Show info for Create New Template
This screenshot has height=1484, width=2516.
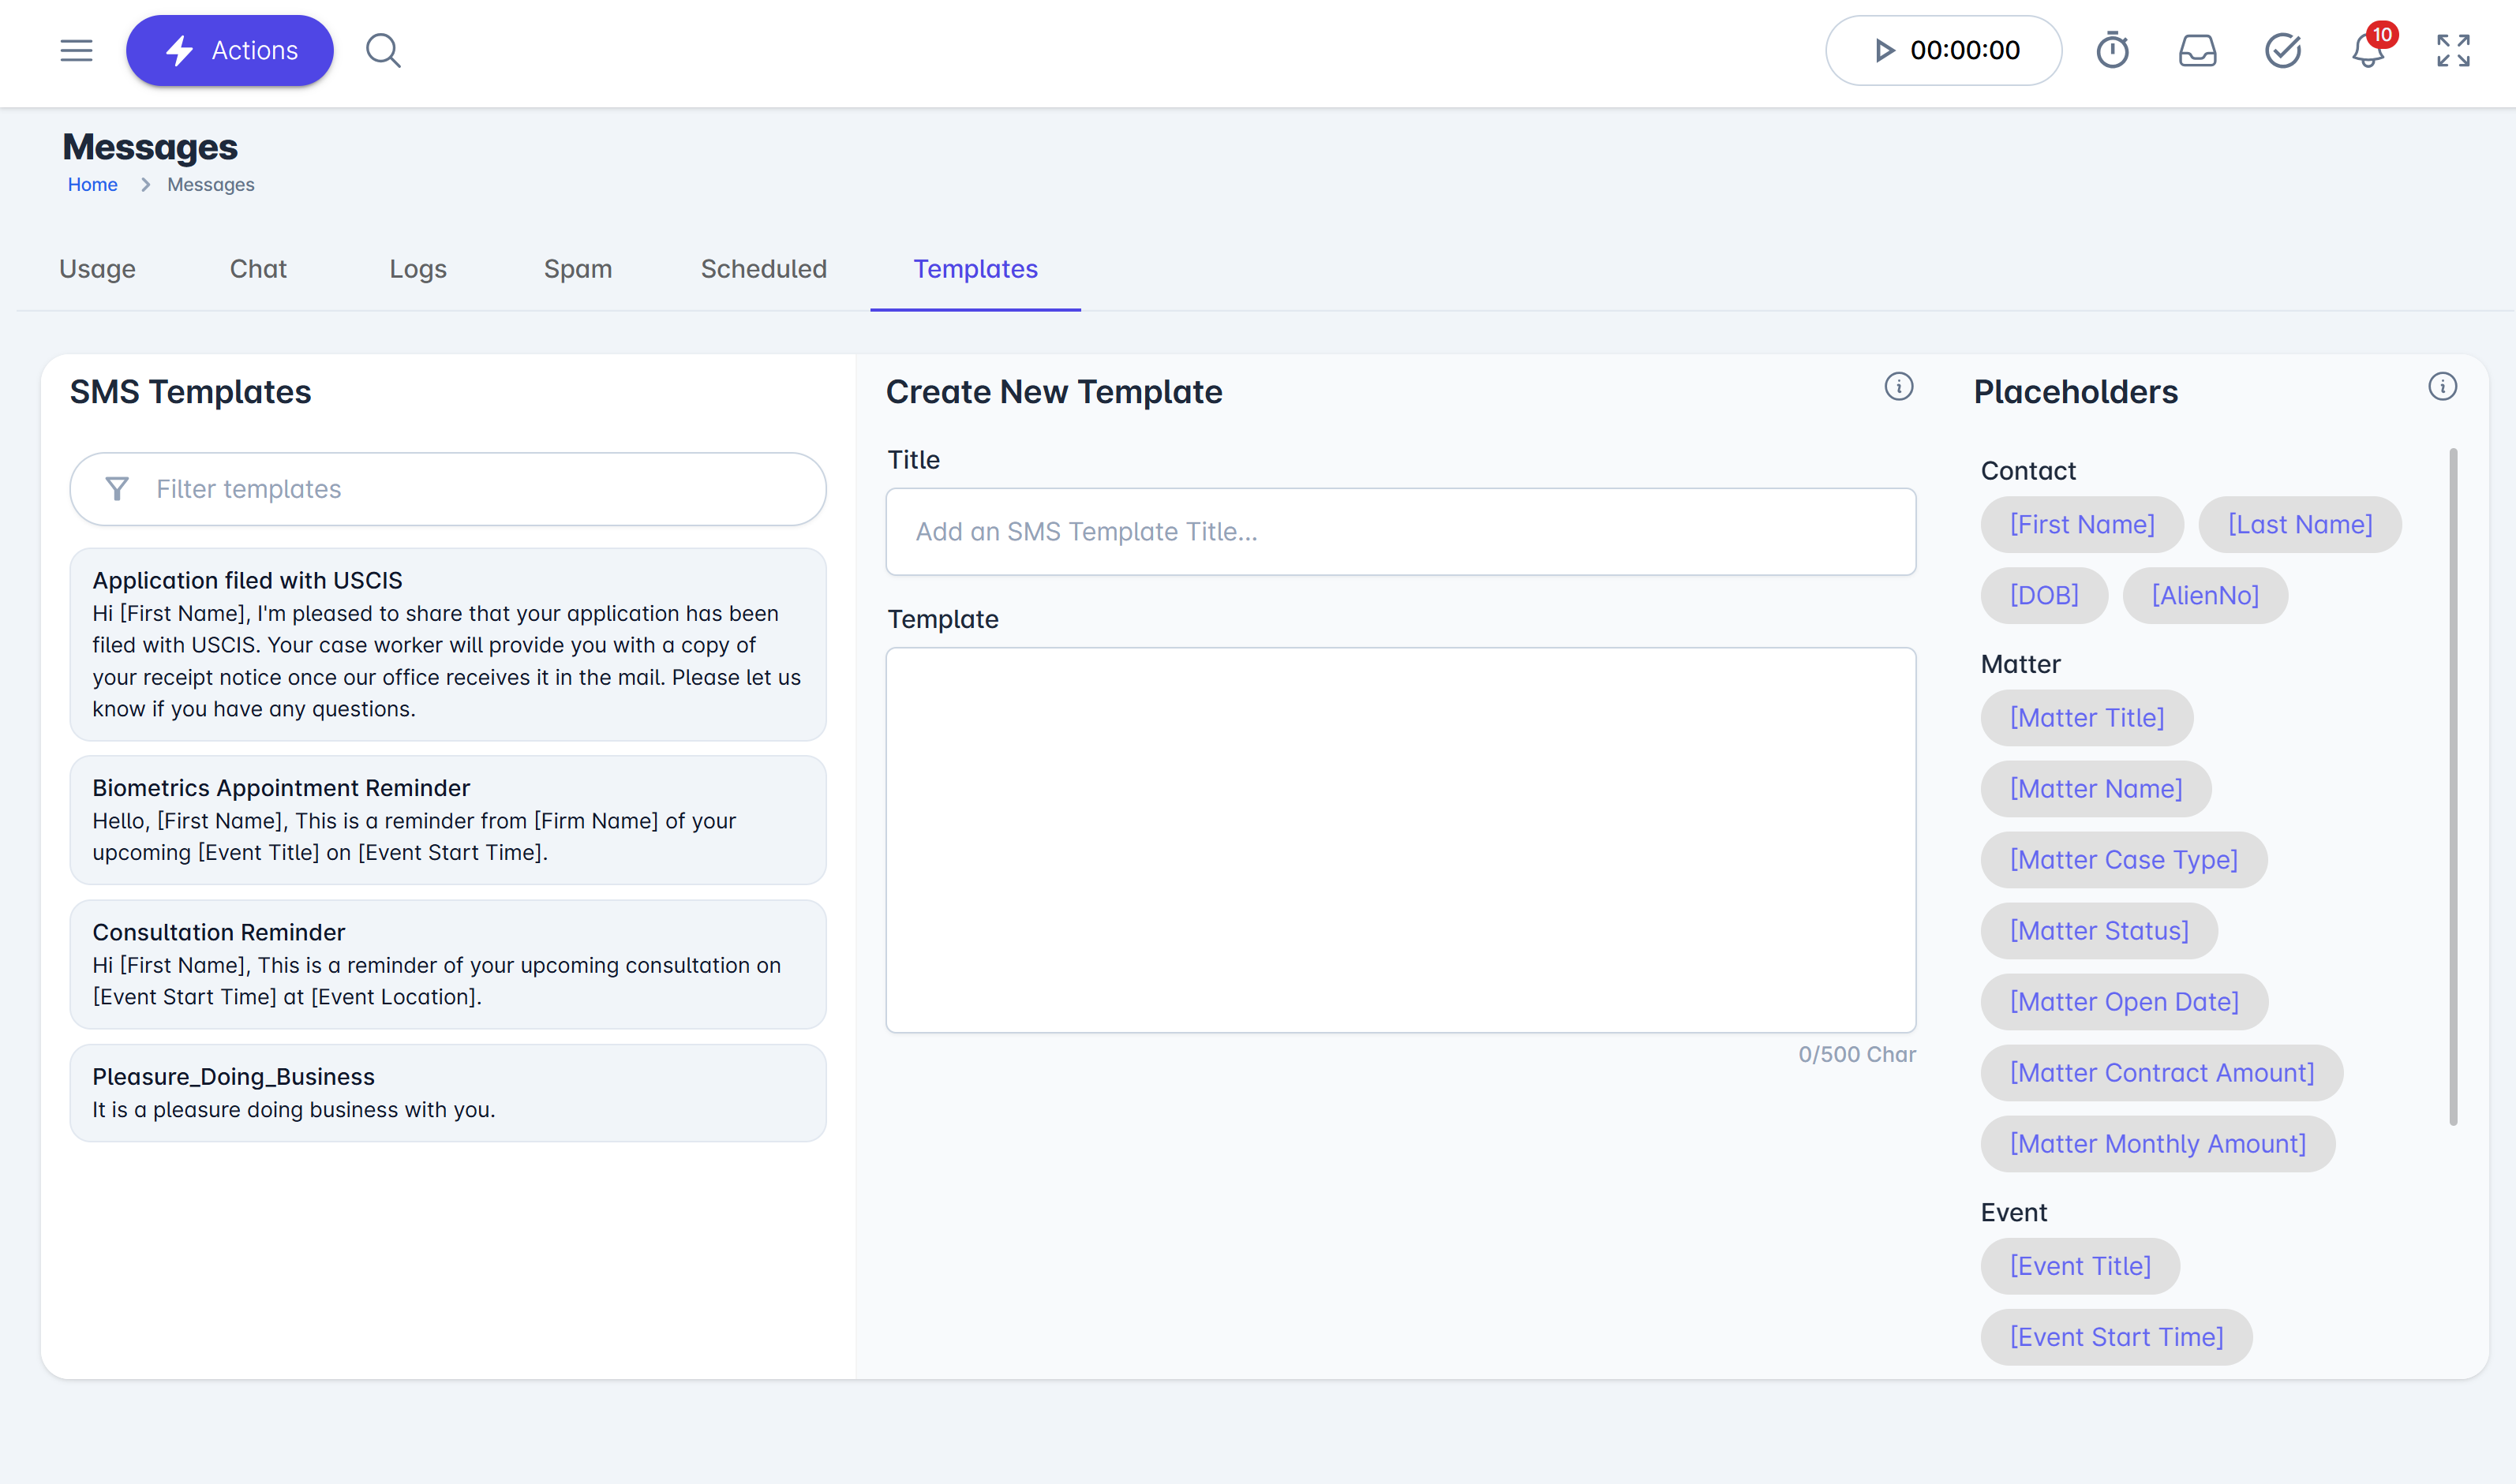1898,387
